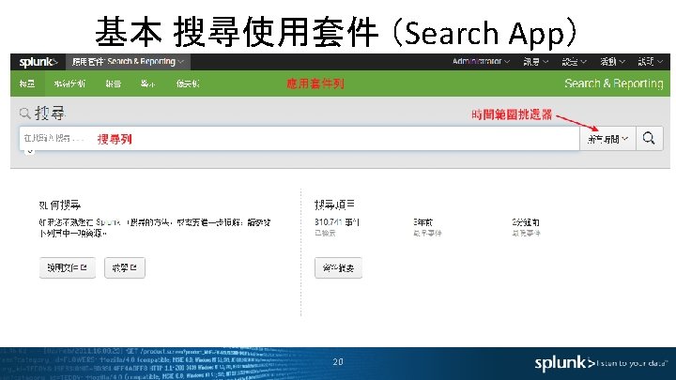Click the '3年前' earliest event value
This screenshot has width=676, height=380.
tap(422, 222)
